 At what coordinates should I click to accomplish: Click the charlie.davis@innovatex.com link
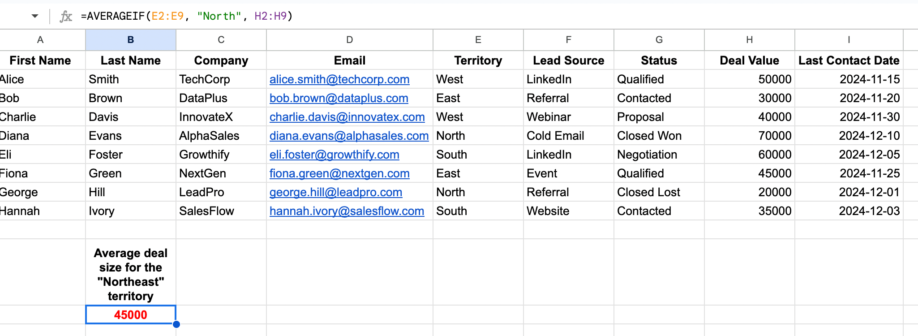pos(347,117)
